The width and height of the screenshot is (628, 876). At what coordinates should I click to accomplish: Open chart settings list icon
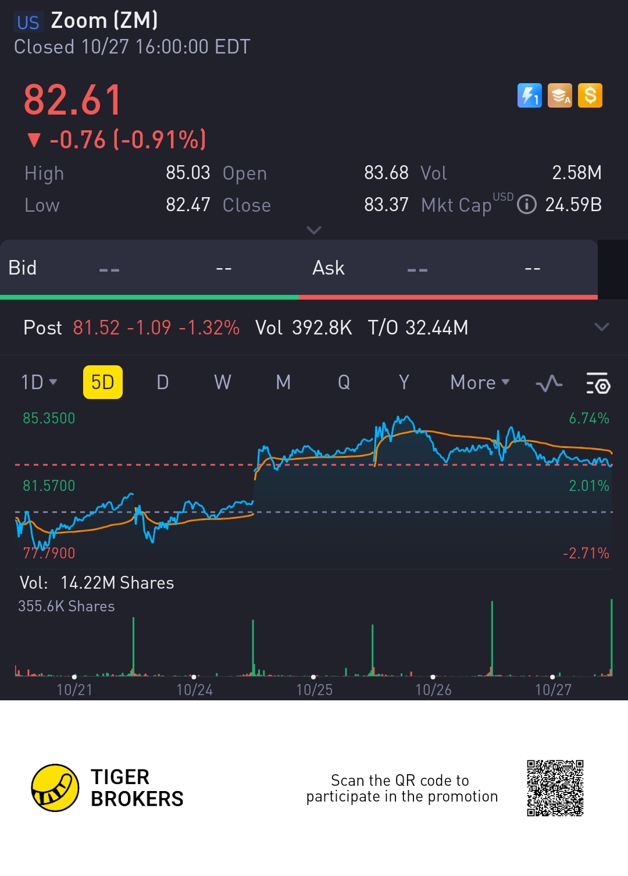[598, 383]
